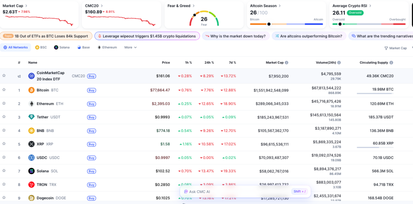413x204 pixels.
Task: Toggle watchlist star for Ethereum
Action: [x=4, y=103]
